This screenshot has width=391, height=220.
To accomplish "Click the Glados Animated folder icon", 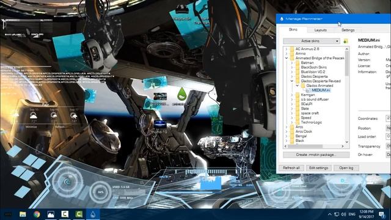I will (303, 86).
